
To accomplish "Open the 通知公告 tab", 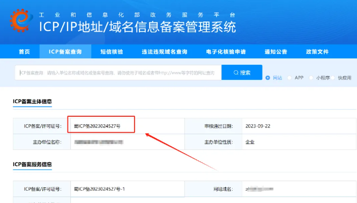I will point(276,51).
